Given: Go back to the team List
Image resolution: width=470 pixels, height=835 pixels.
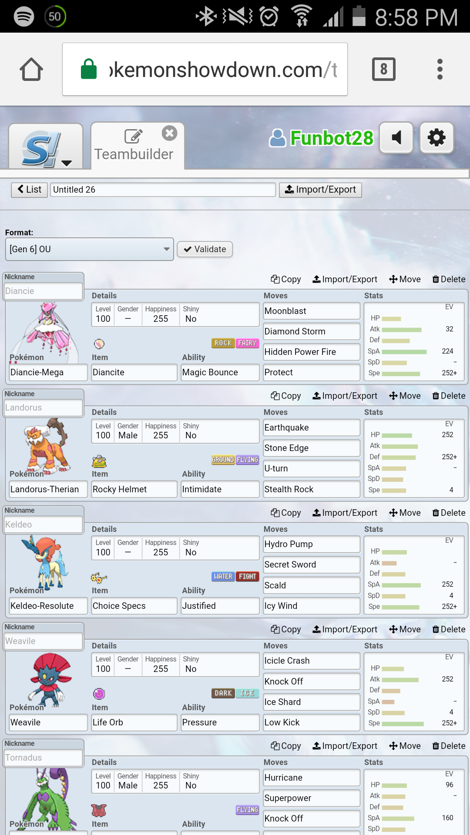Looking at the screenshot, I should tap(29, 190).
